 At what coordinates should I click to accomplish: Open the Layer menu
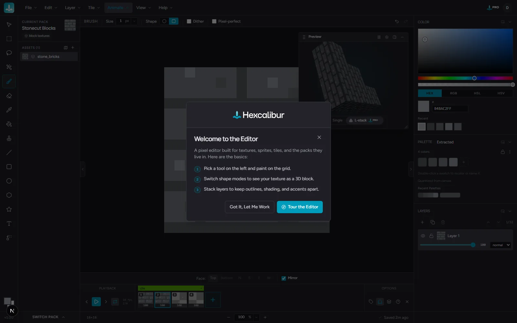[73, 8]
